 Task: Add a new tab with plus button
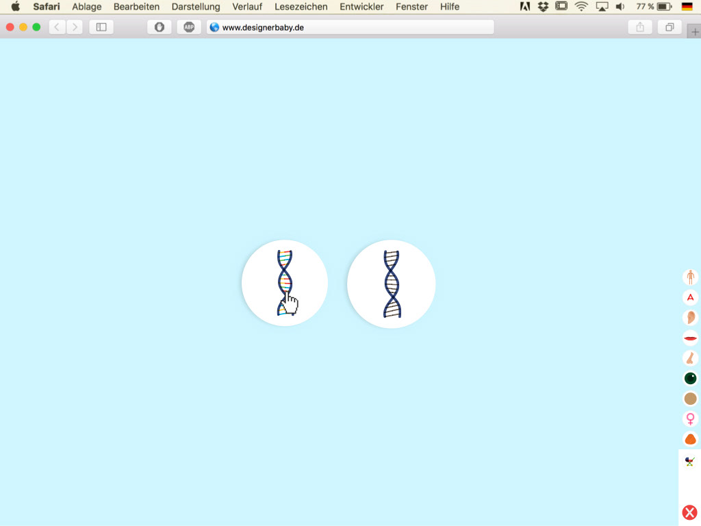click(695, 32)
